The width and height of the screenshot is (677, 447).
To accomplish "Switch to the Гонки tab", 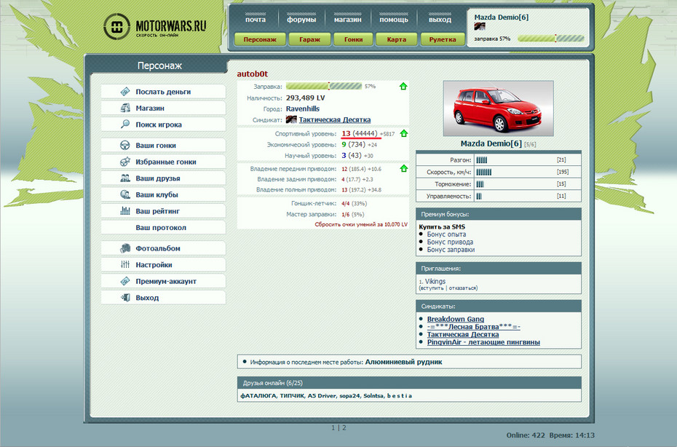I will click(x=353, y=39).
